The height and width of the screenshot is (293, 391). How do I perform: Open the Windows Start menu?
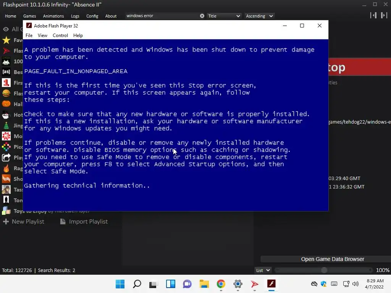point(120,284)
